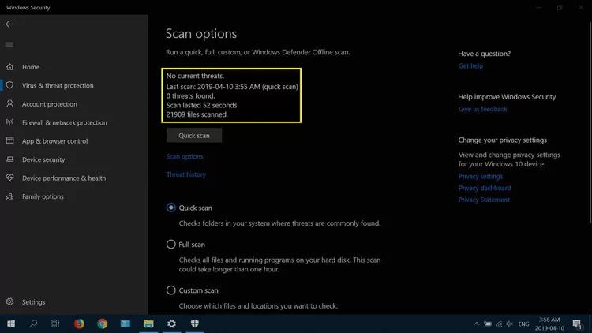Click the App & browser control window icon

click(9, 140)
